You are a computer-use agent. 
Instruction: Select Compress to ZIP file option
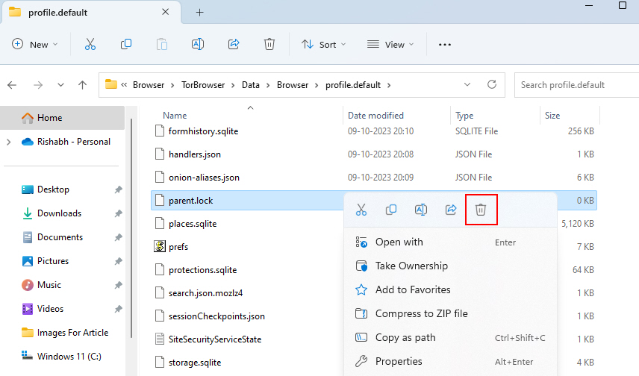pyautogui.click(x=450, y=313)
